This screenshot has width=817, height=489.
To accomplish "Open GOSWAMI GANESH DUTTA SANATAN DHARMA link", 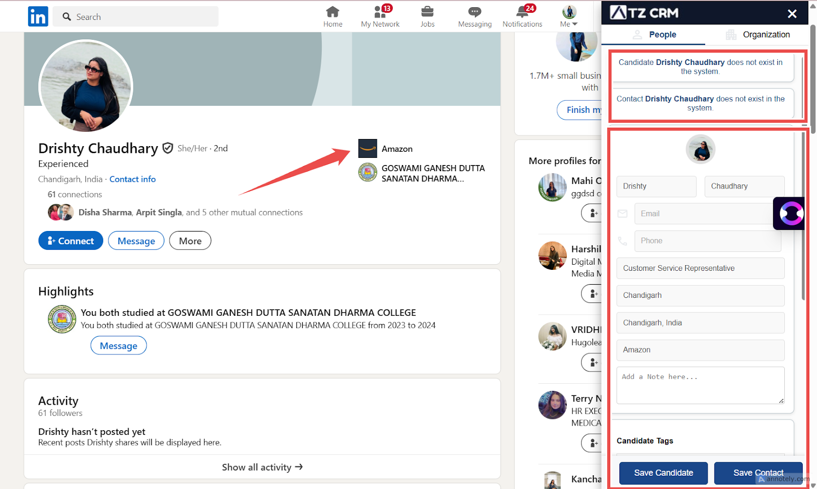I will pos(433,173).
